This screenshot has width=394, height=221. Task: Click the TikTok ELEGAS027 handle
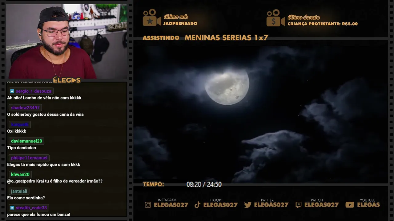coord(221,205)
